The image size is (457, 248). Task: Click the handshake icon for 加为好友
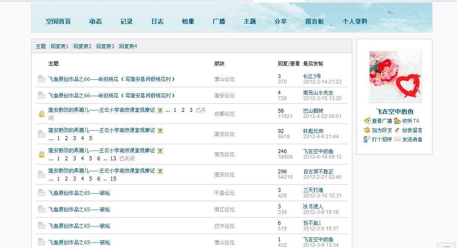pos(367,130)
